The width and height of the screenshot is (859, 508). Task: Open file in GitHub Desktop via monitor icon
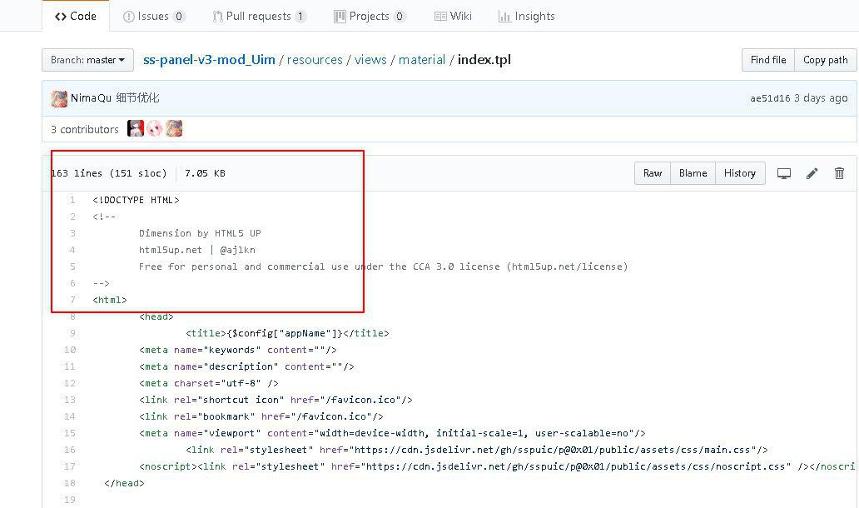[783, 173]
